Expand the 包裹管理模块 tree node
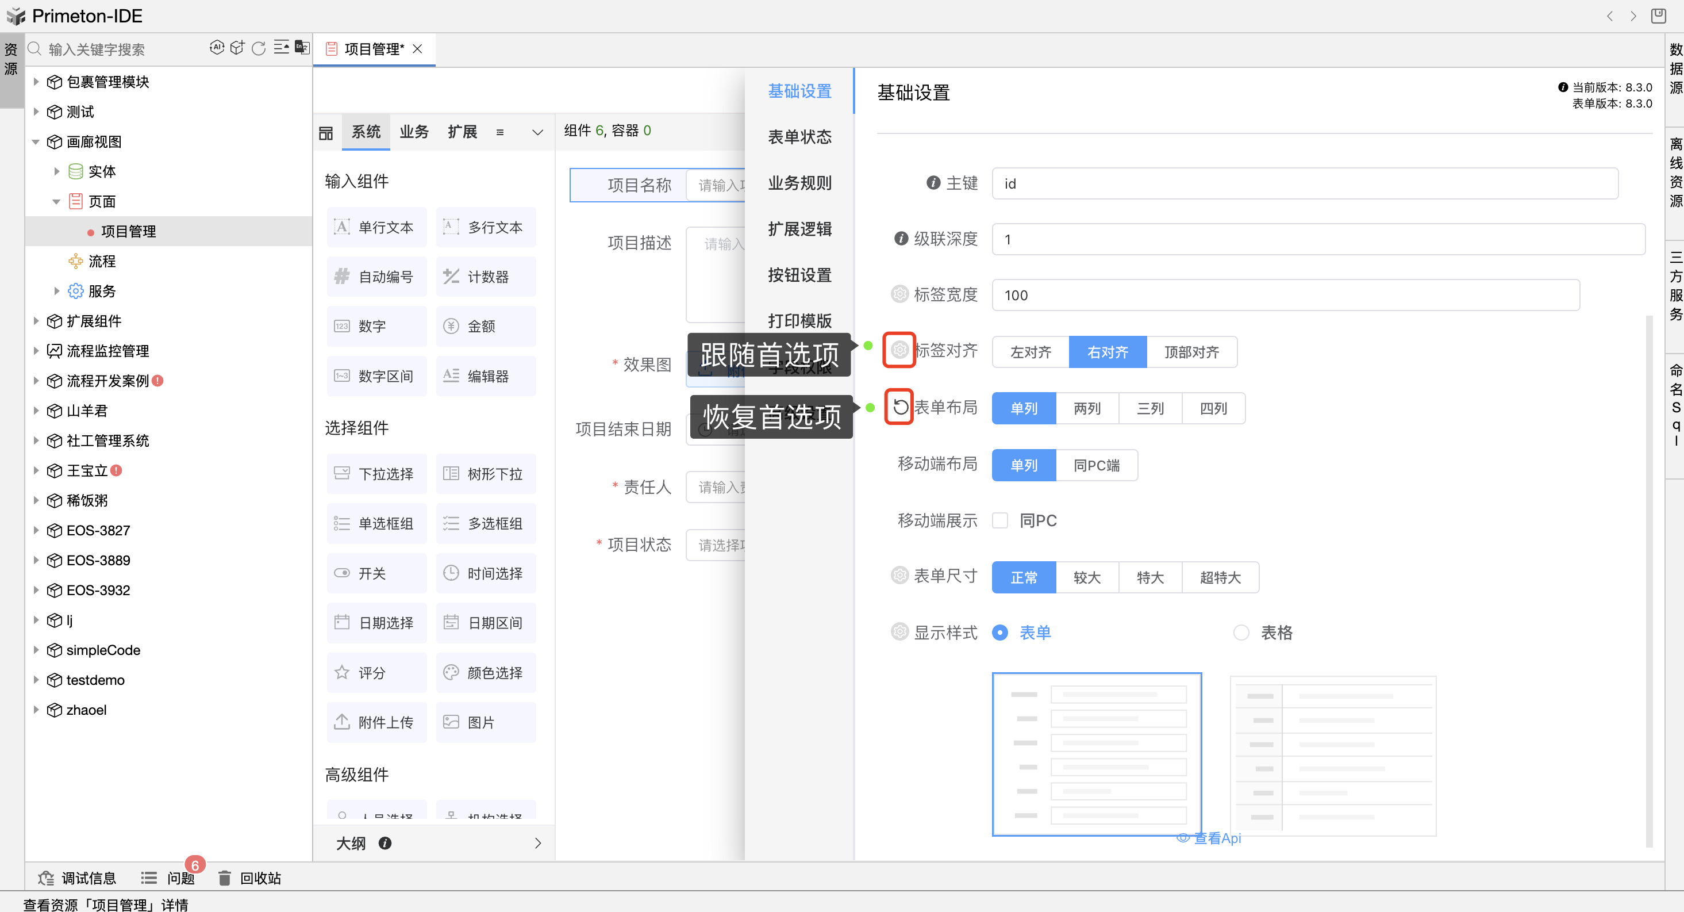Viewport: 1684px width, 912px height. click(x=36, y=82)
